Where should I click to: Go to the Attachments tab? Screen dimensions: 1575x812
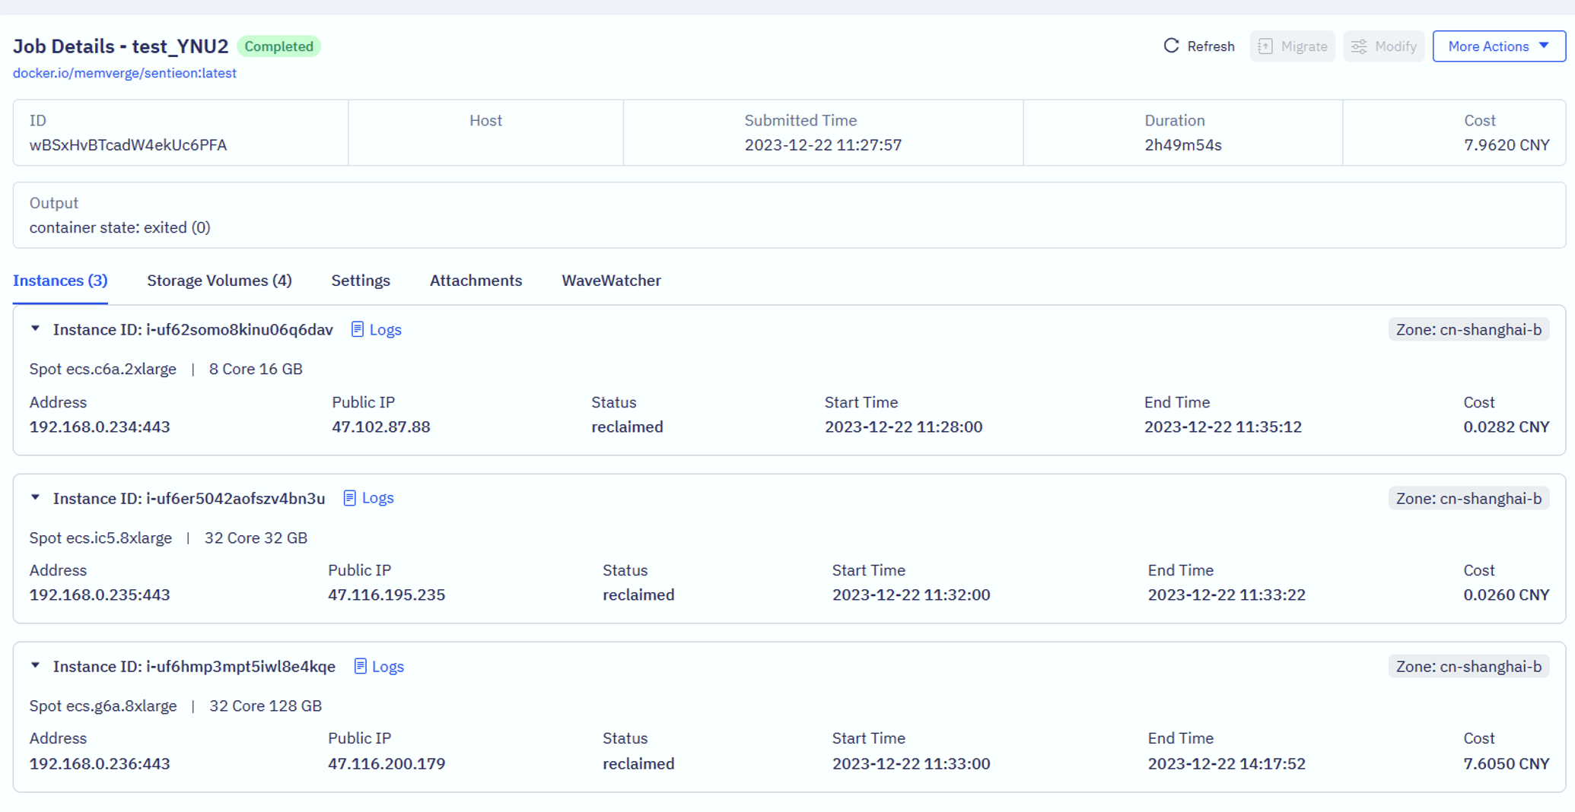[476, 281]
